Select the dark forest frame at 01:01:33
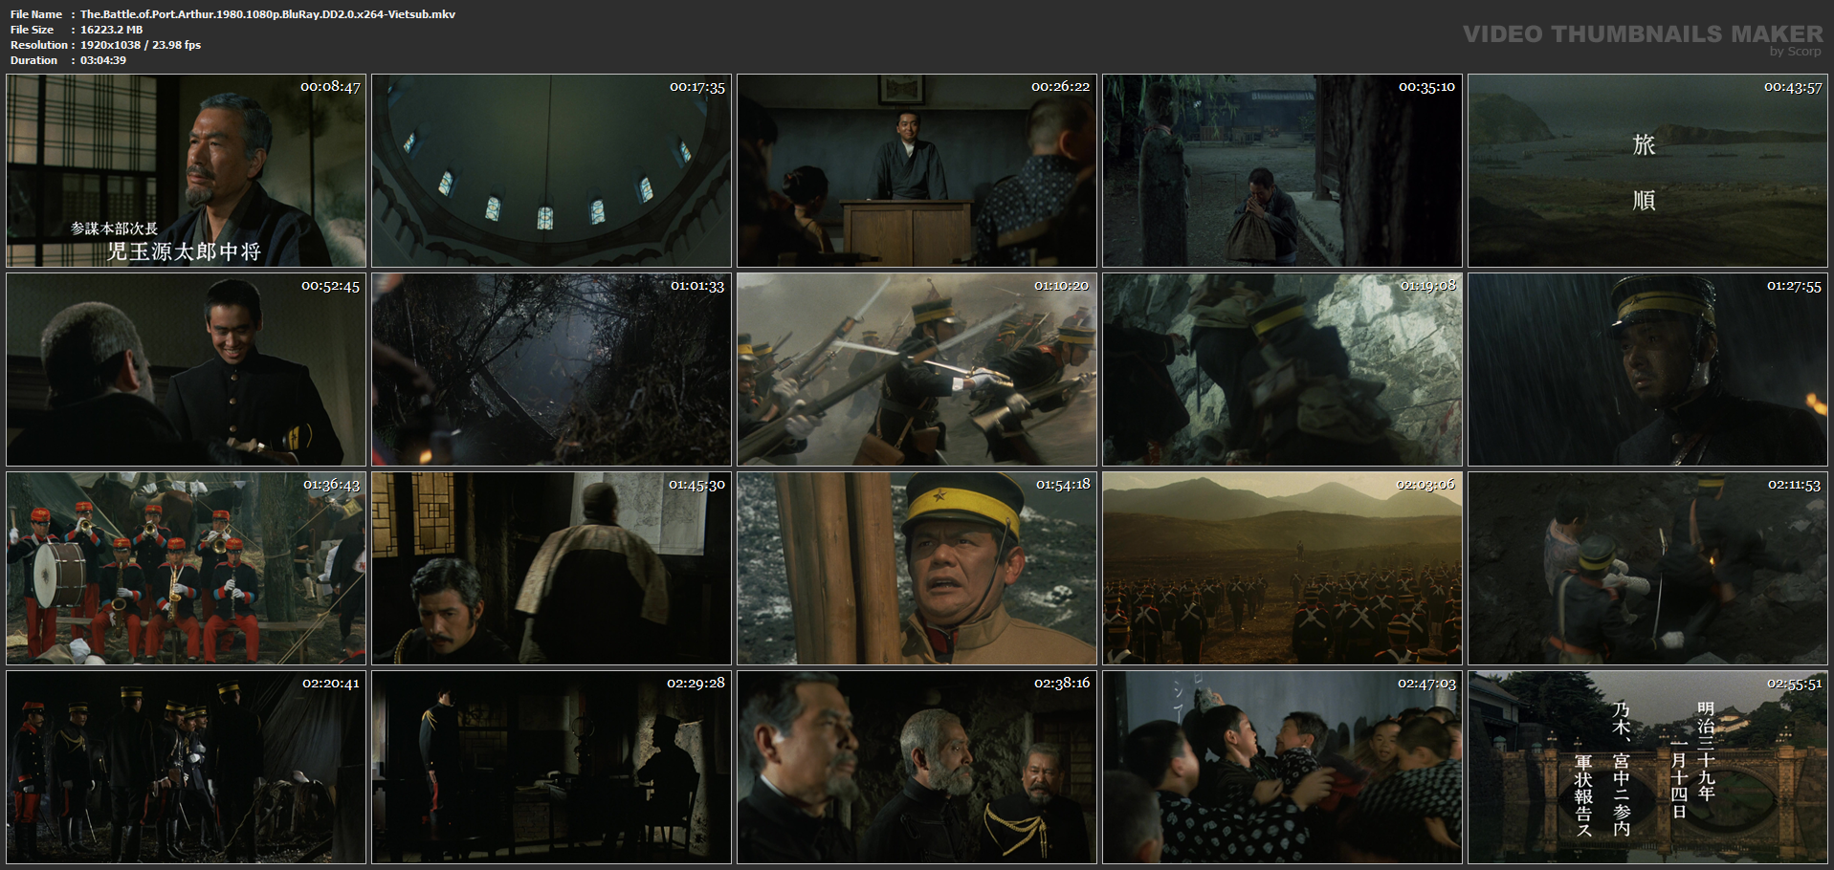The height and width of the screenshot is (870, 1834). tap(552, 370)
